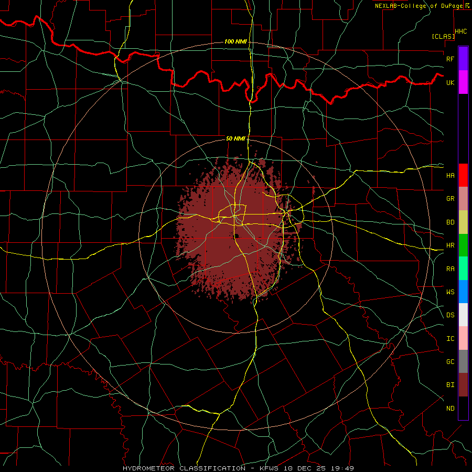Click the UK magenta legend swatch

[463, 82]
